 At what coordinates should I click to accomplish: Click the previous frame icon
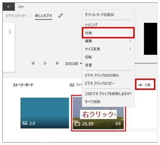tap(33, 63)
